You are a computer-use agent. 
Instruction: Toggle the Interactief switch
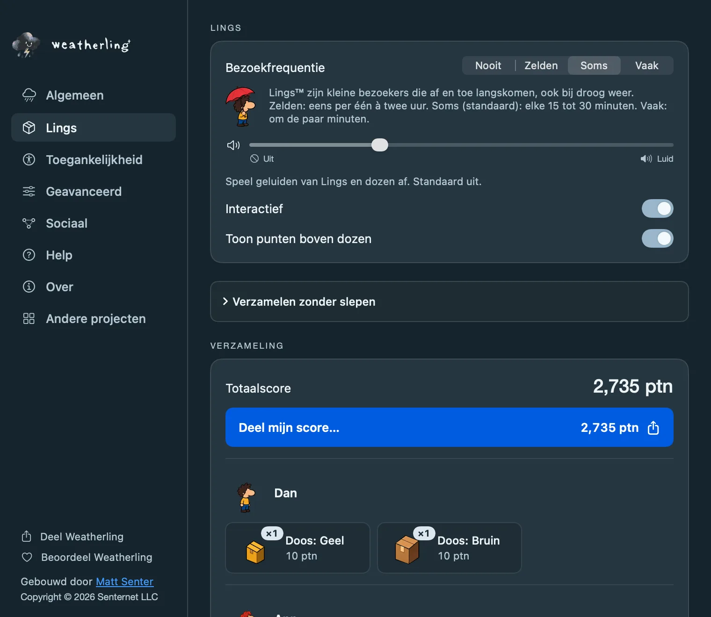pyautogui.click(x=657, y=208)
